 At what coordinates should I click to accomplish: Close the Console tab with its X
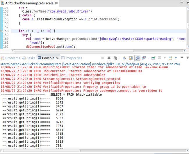point(57,58)
